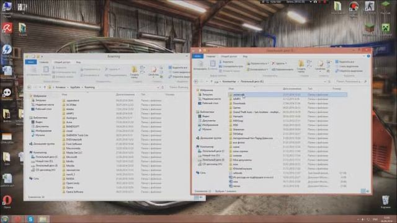397x223 pixels.
Task: Click search field in Roaming window
Action: [179, 87]
